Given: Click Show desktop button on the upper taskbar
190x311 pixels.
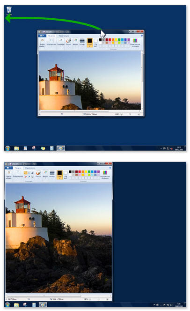Looking at the screenshot, I should 185,148.
